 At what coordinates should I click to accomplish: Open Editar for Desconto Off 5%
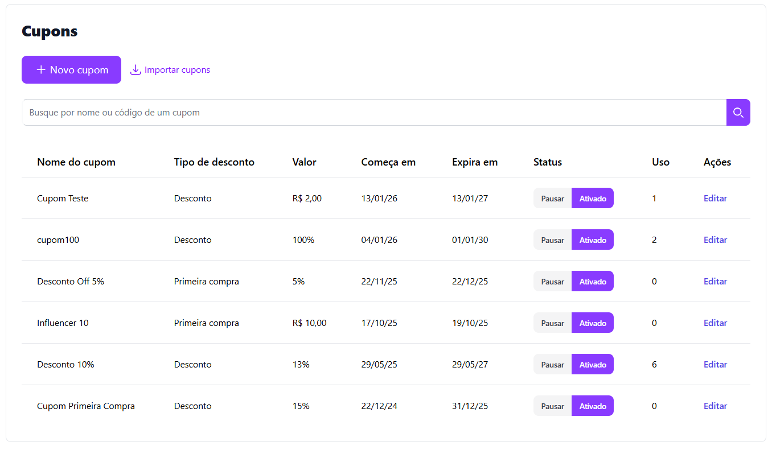point(715,282)
